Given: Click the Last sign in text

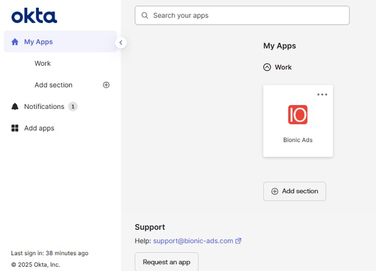Looking at the screenshot, I should click(50, 253).
